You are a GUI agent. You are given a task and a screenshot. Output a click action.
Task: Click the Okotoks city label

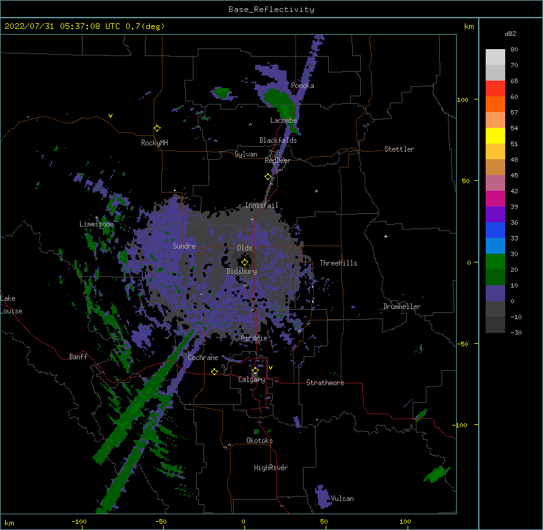(x=260, y=441)
